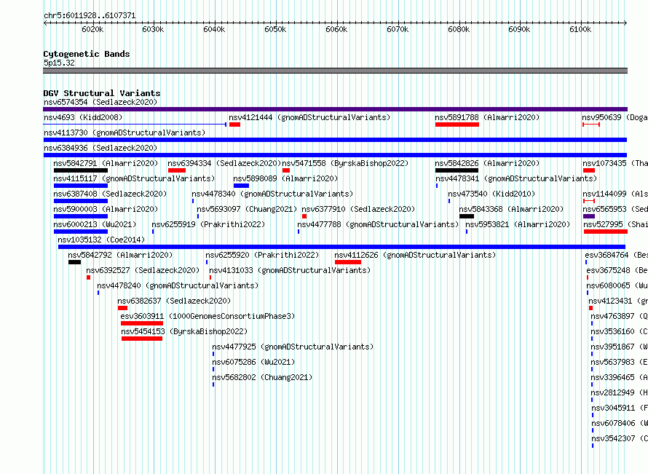Viewport: 648px width, 474px height.
Task: Select nsv5637983 variant label
Action: pos(620,362)
